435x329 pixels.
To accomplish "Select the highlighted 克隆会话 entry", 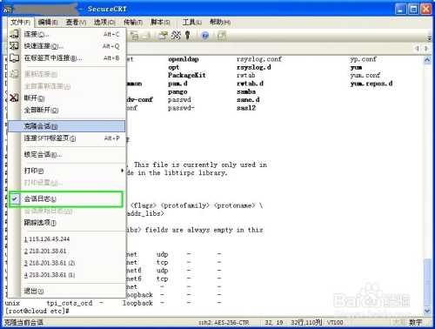I will 67,126.
